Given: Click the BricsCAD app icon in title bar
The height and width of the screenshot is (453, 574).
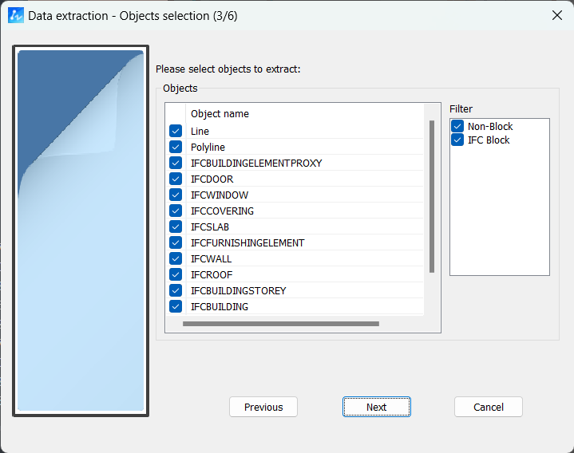Looking at the screenshot, I should tap(15, 15).
